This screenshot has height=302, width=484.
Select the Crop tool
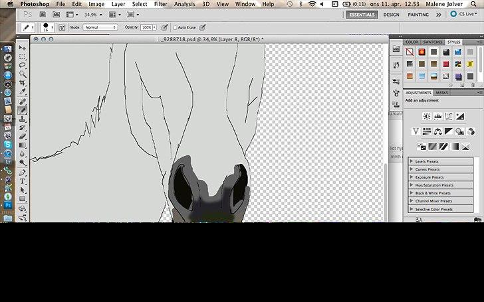pyautogui.click(x=23, y=84)
